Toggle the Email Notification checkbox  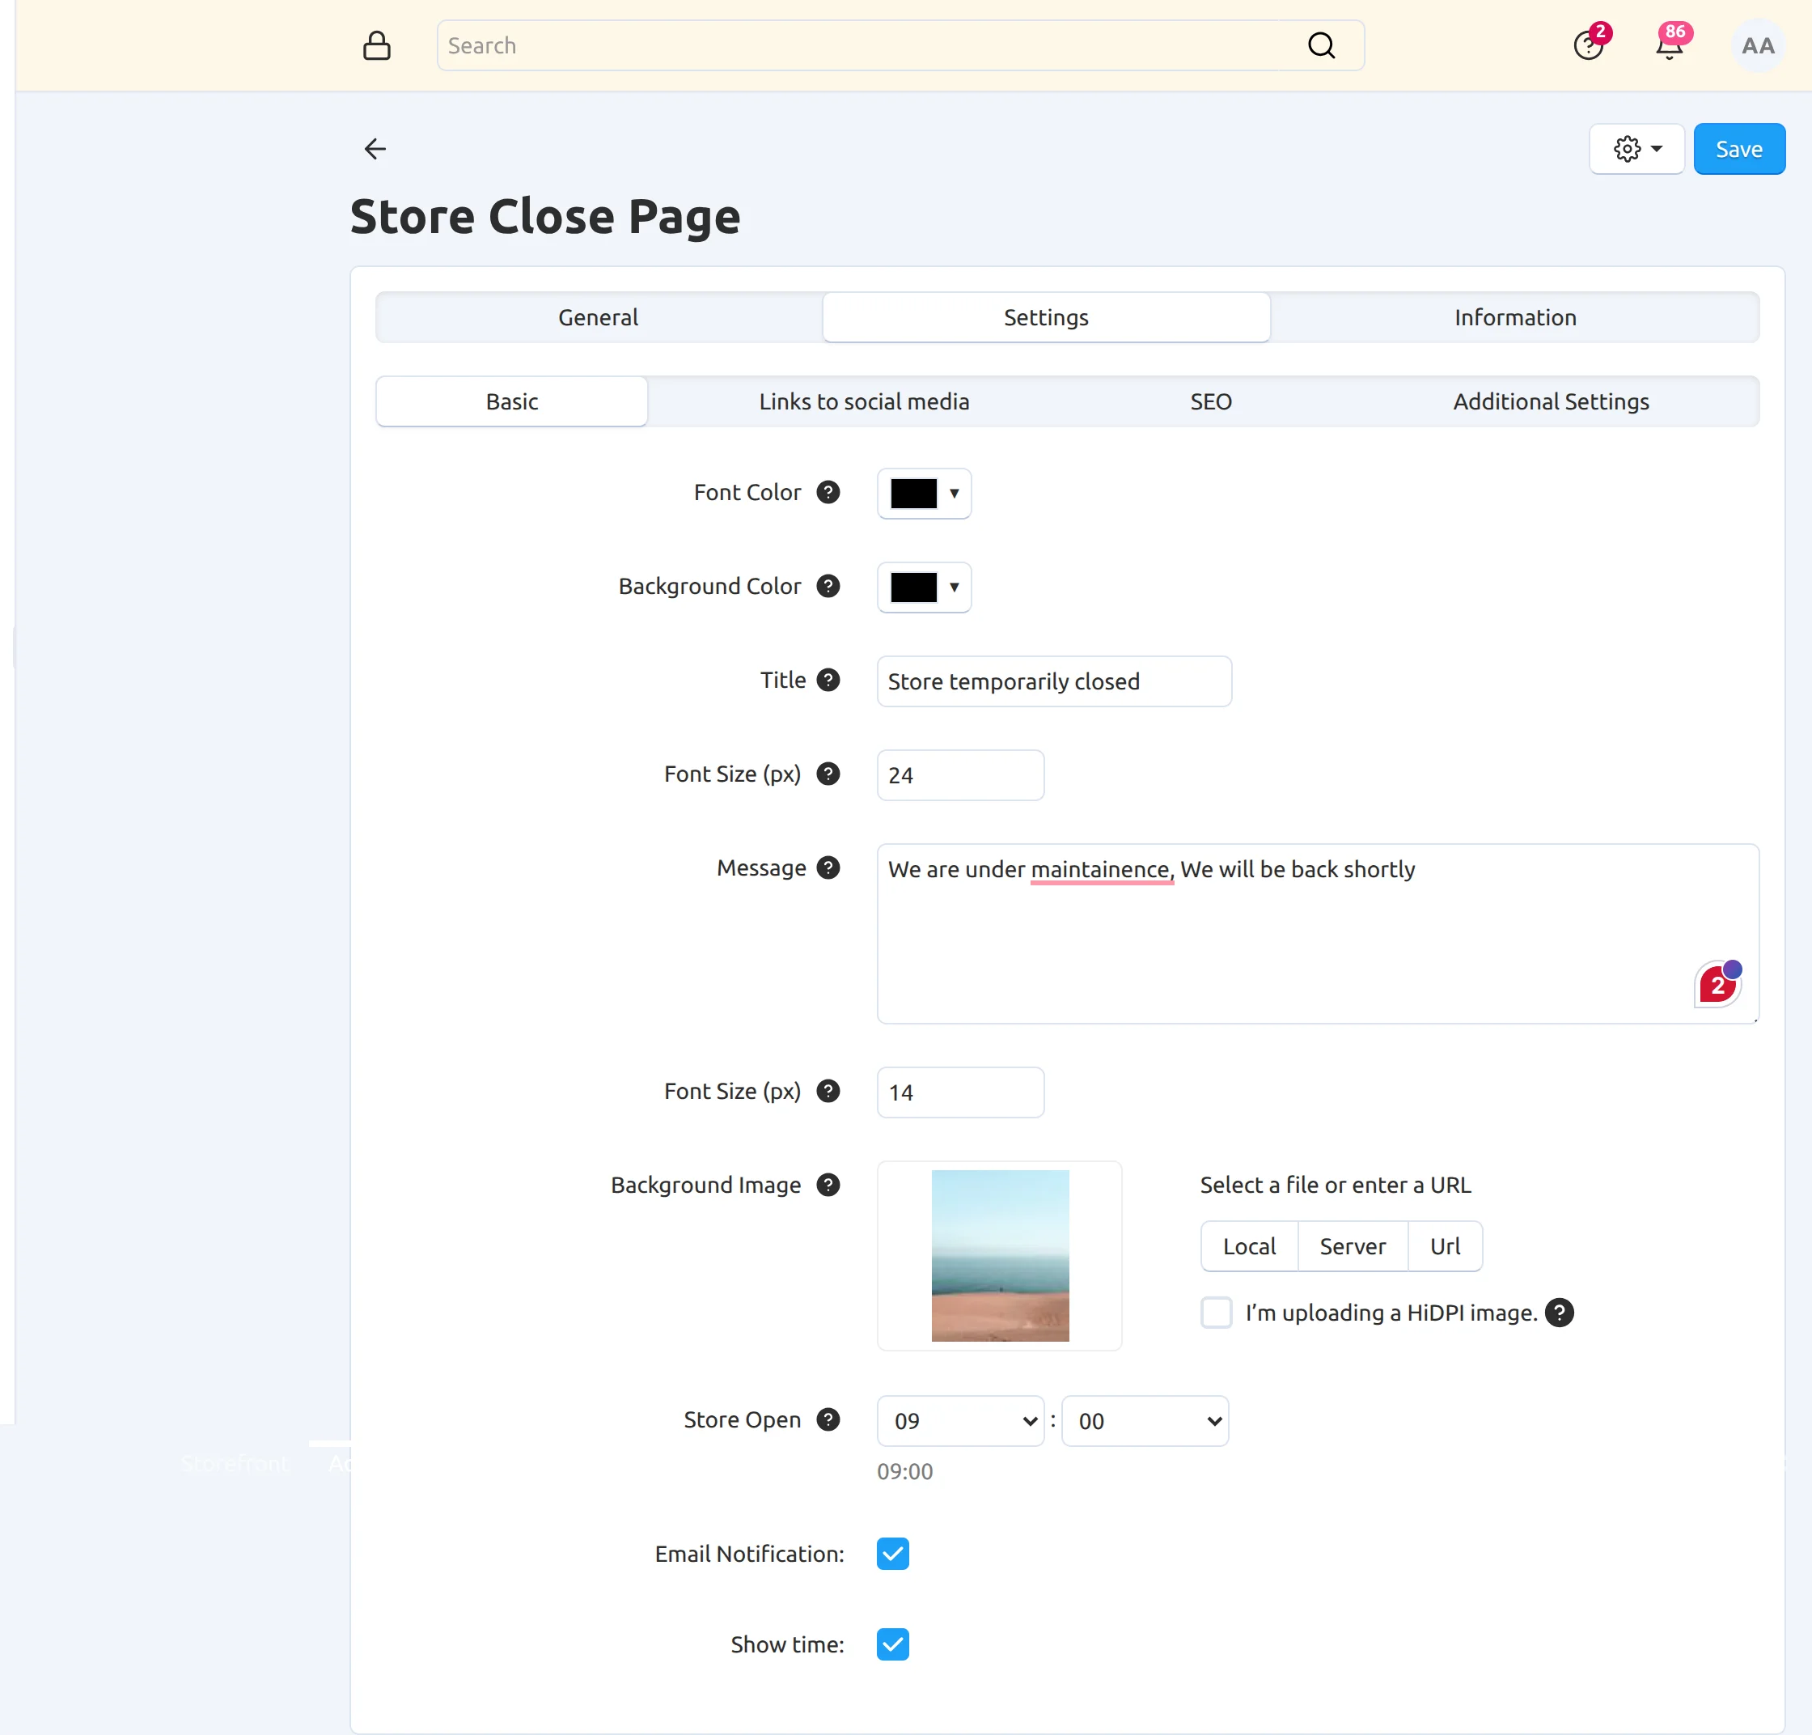point(893,1554)
